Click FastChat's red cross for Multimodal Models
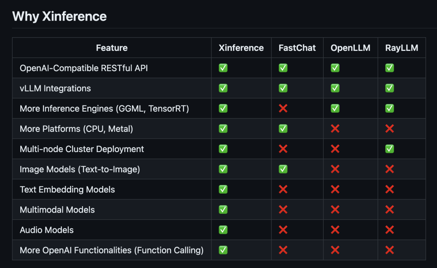 point(283,209)
